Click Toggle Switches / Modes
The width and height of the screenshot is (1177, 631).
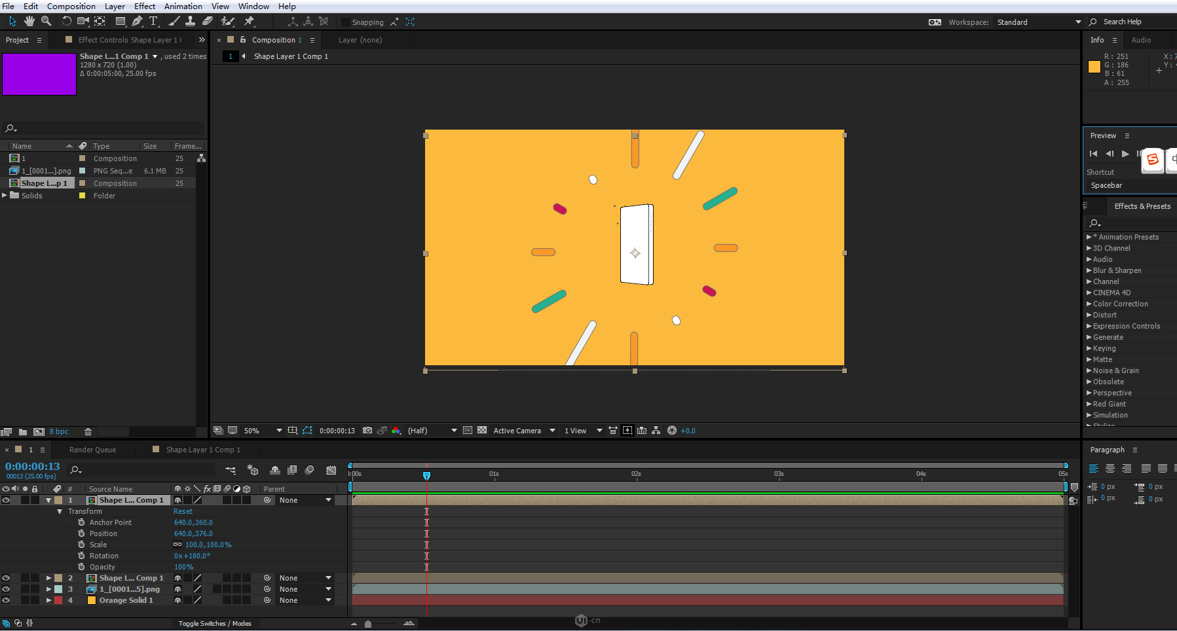click(x=215, y=623)
